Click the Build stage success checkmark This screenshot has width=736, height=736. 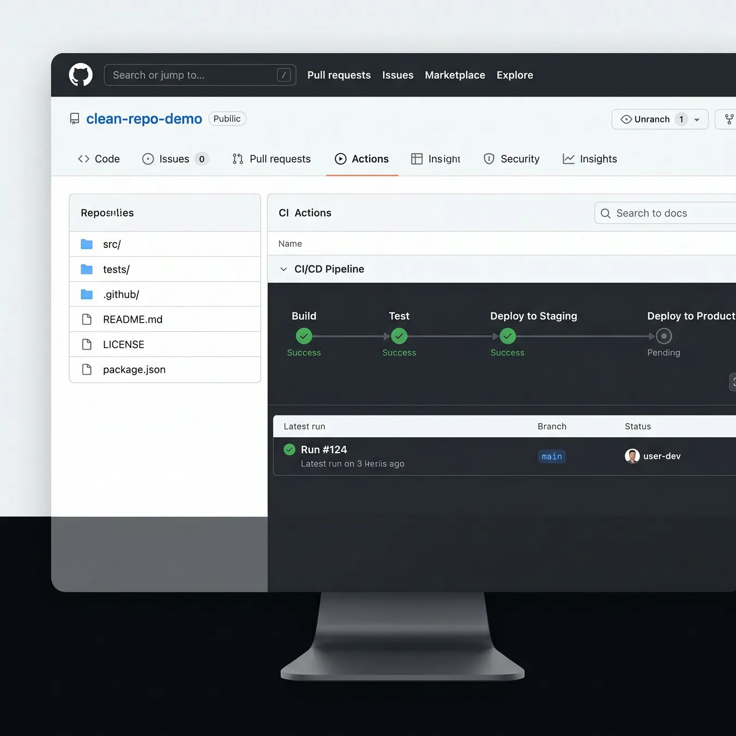(304, 336)
